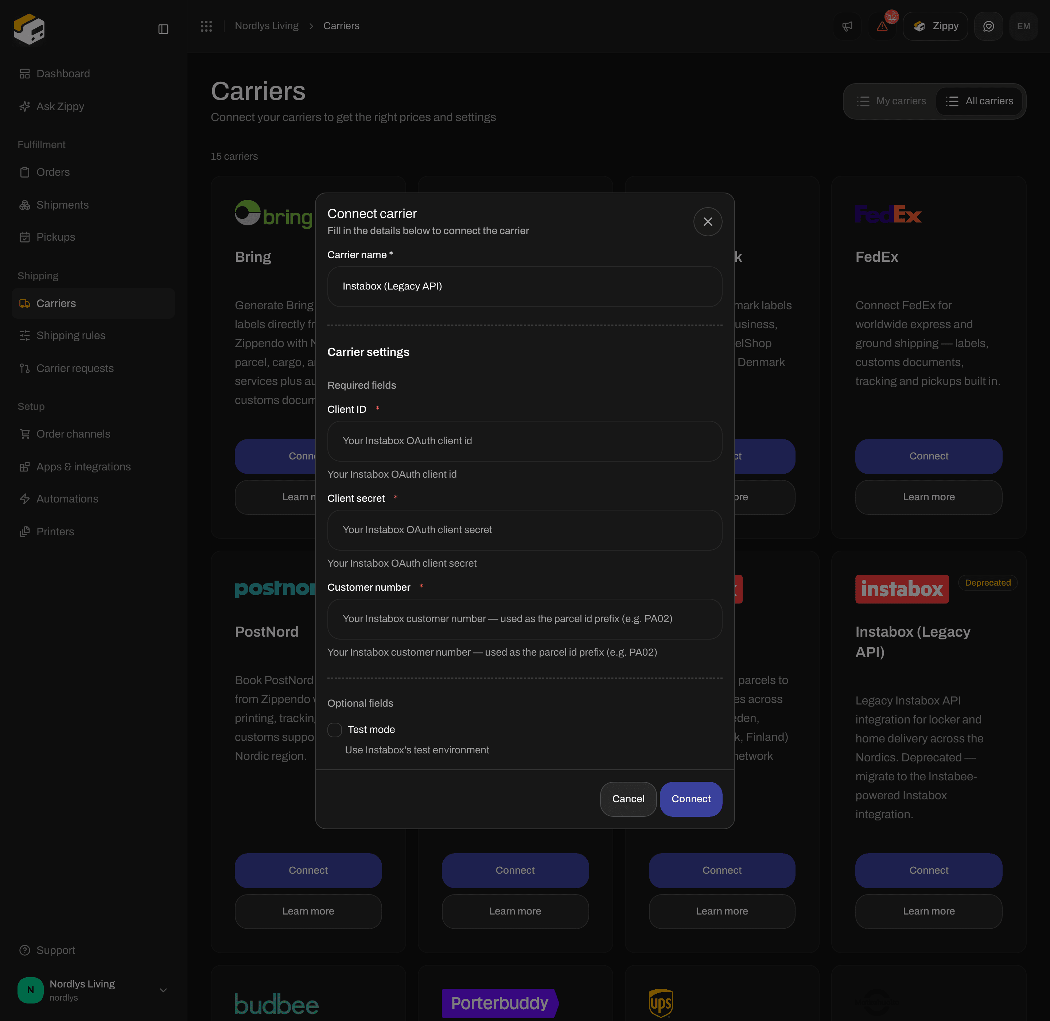Go to Dashboard in sidebar
This screenshot has height=1021, width=1050.
pyautogui.click(x=93, y=73)
